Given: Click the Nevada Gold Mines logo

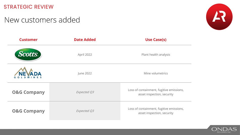Looking at the screenshot, I should coord(28,73).
